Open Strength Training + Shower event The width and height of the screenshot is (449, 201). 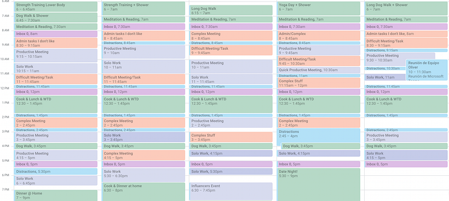[x=143, y=9]
